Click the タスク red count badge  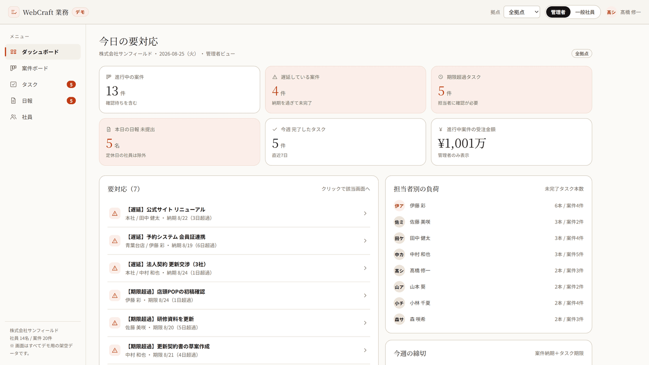click(x=71, y=84)
